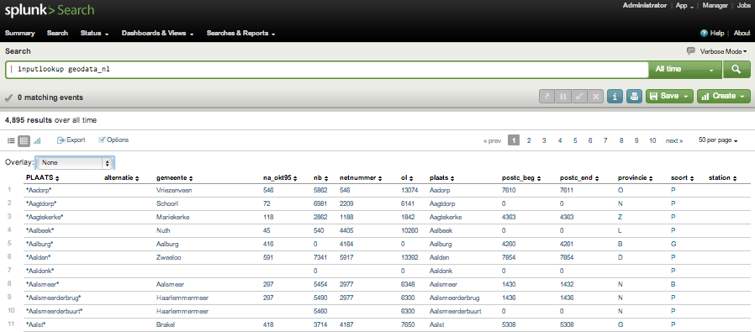
Task: Sort by postc_beg column
Action: 521,178
